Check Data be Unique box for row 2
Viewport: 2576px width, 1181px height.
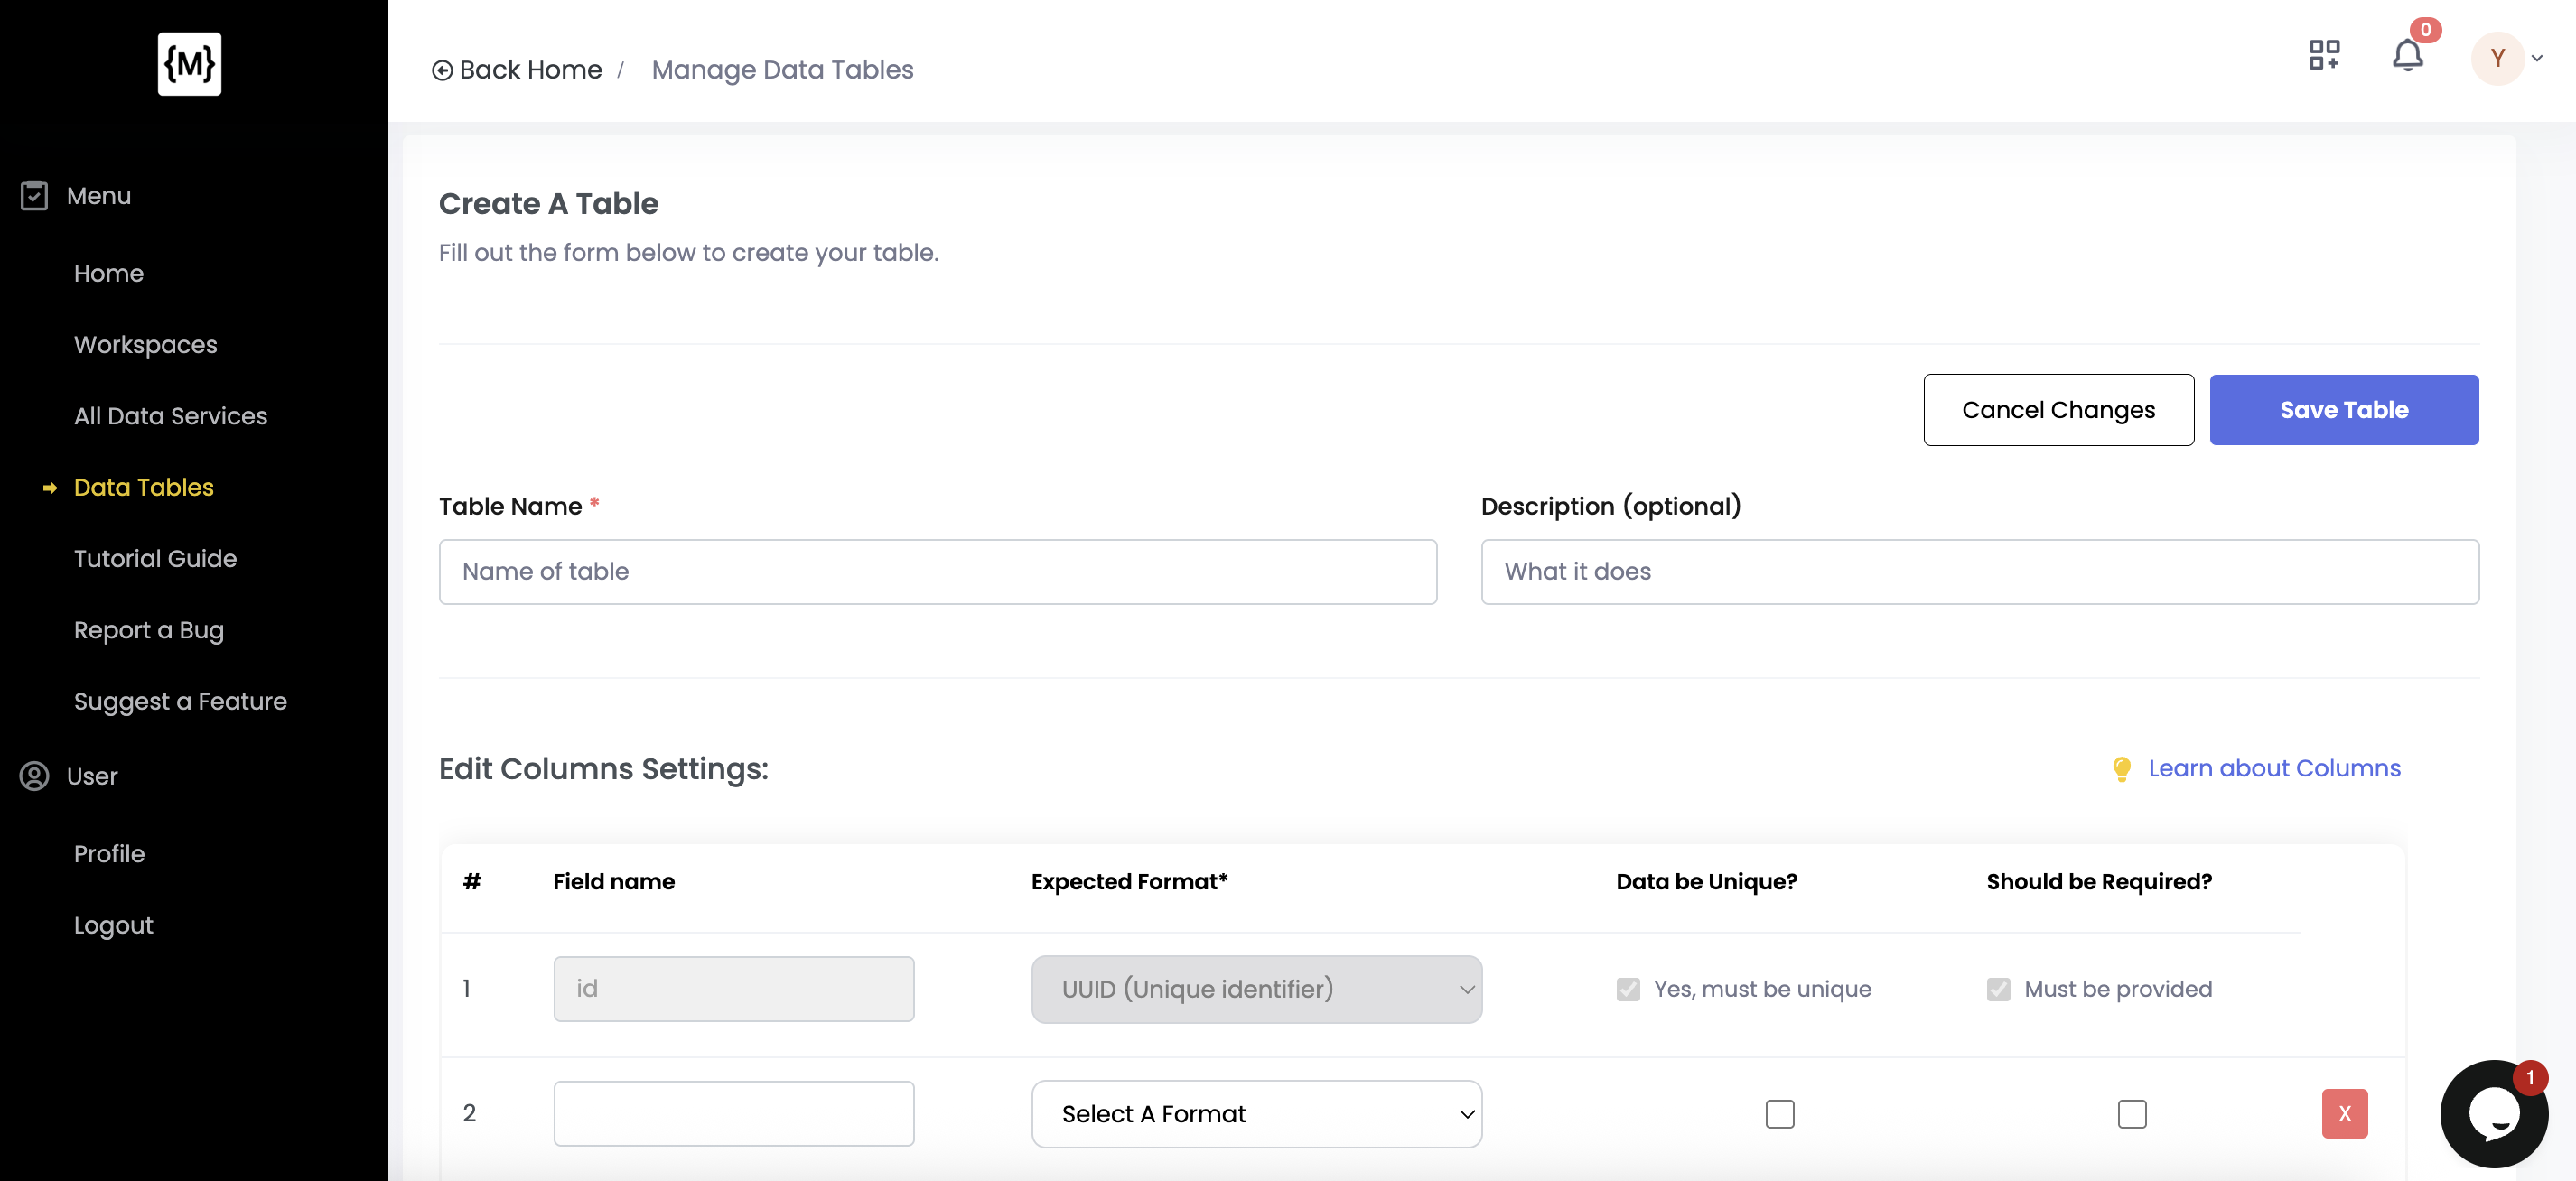(1779, 1113)
